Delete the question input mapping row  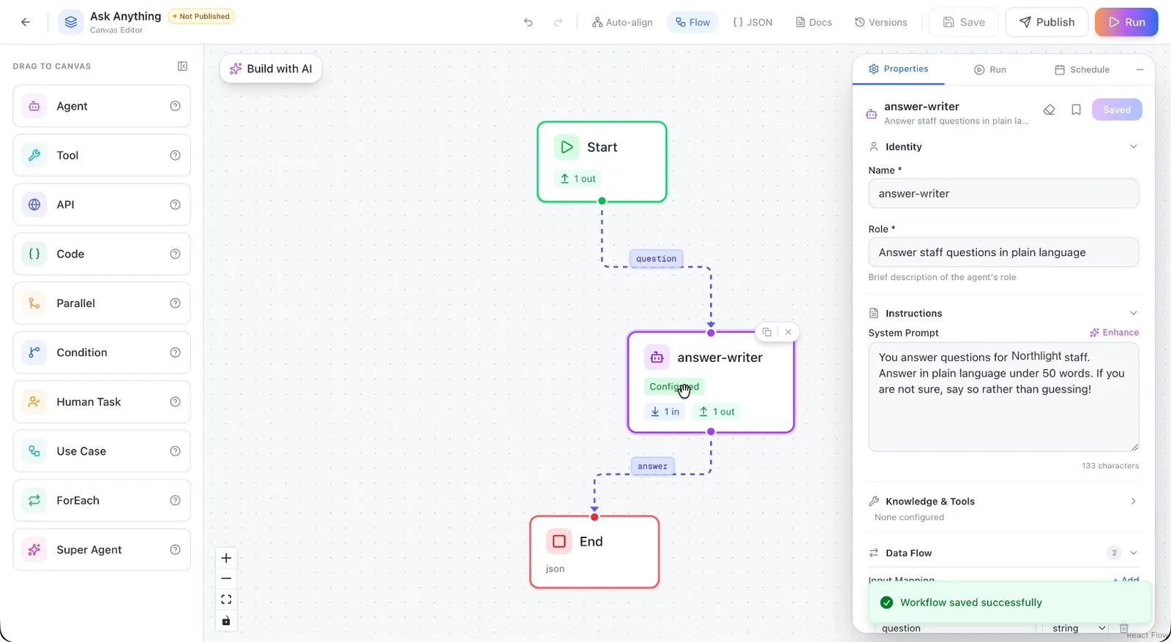coord(1124,628)
